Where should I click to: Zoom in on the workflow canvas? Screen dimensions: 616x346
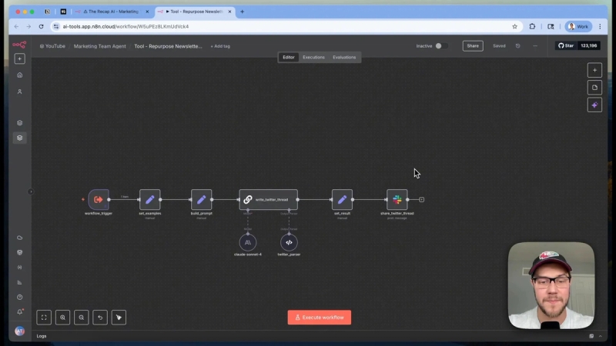click(x=62, y=318)
